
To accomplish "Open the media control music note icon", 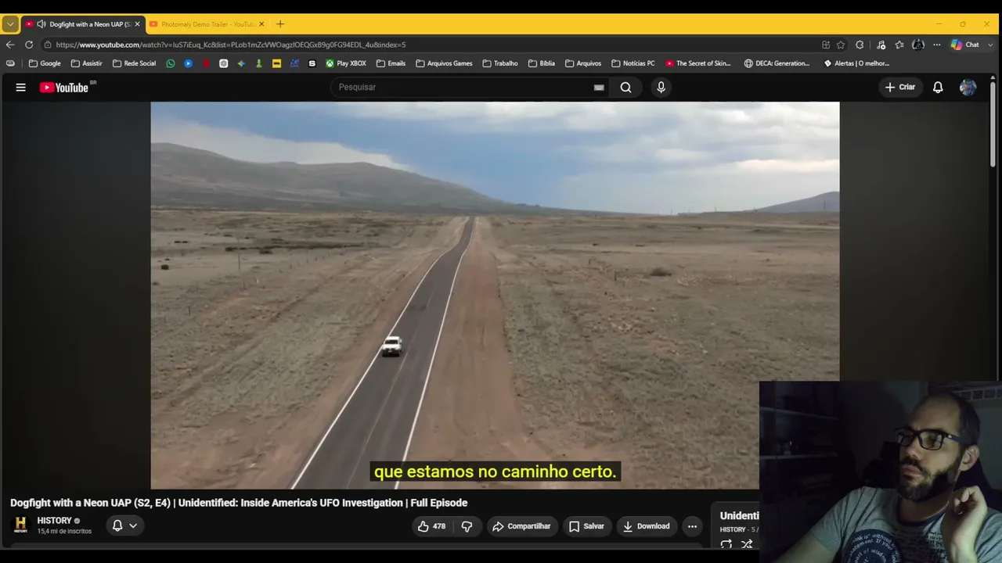I will 881,45.
